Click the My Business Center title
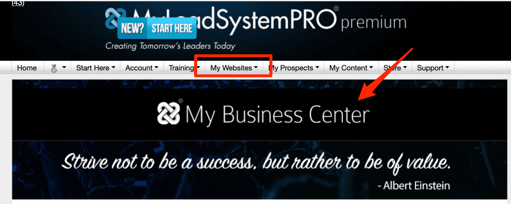511x204 pixels. point(277,115)
